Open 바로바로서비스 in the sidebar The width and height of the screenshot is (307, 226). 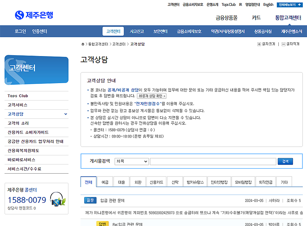click(x=37, y=160)
